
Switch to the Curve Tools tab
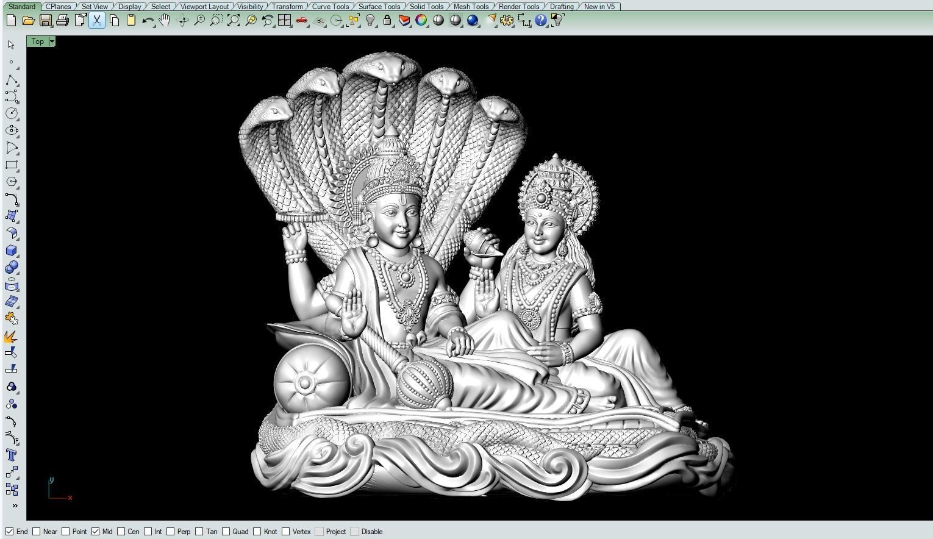[331, 7]
